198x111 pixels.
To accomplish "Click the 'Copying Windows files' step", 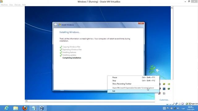I will (71, 47).
